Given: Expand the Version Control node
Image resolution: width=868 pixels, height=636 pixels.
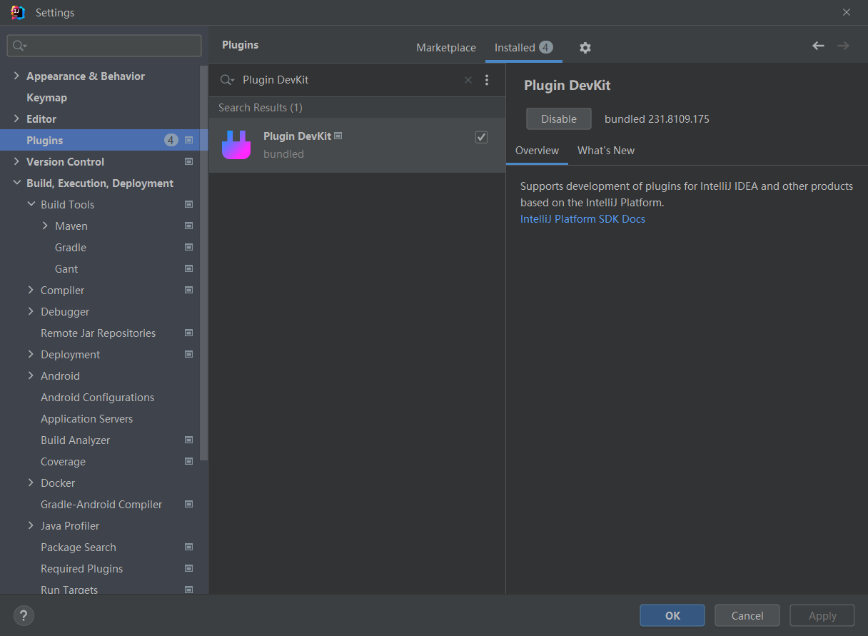Looking at the screenshot, I should [x=16, y=161].
